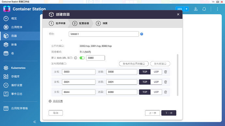Select TCP for the 3000 port row
Screen dimensions: 225x126
145,72
